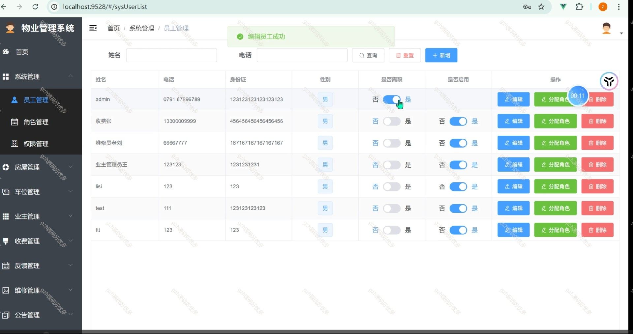Viewport: 633px width, 334px height.
Task: Toggle 是否离职 switch for admin
Action: coord(392,99)
